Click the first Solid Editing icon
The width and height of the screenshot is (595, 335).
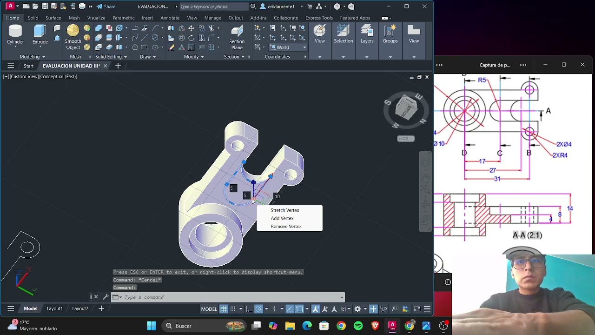[x=99, y=28]
